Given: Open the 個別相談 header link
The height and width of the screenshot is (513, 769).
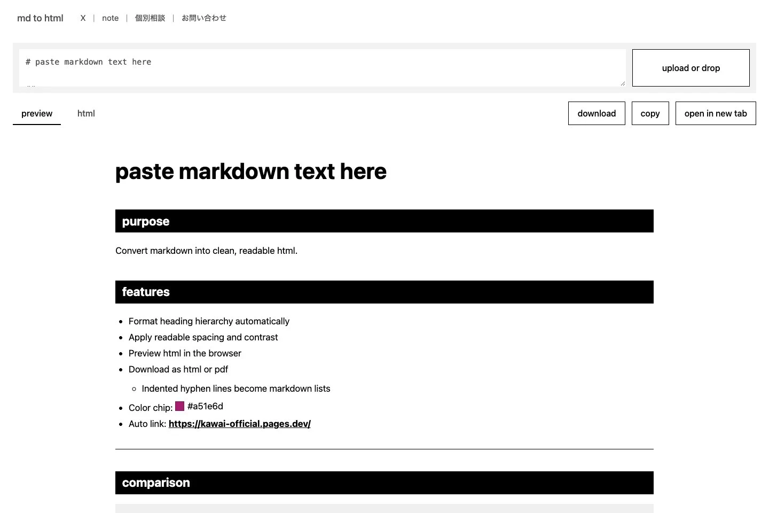Looking at the screenshot, I should (150, 18).
